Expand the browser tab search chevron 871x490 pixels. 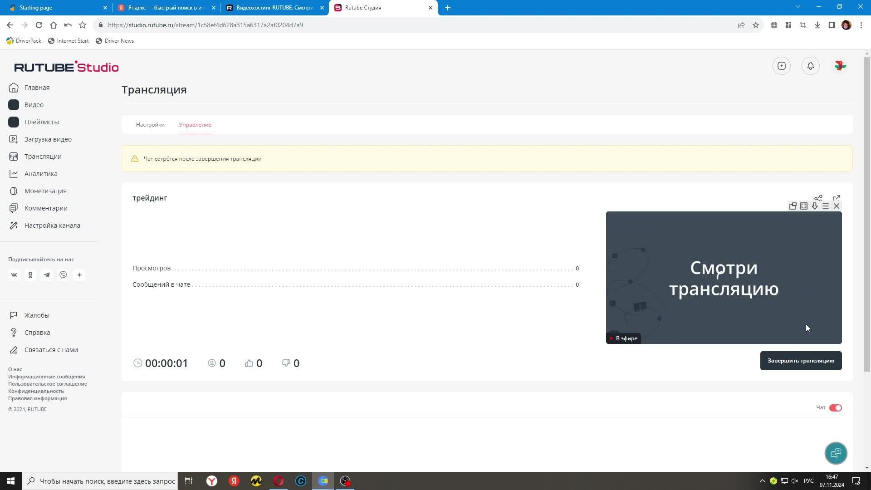tap(798, 7)
